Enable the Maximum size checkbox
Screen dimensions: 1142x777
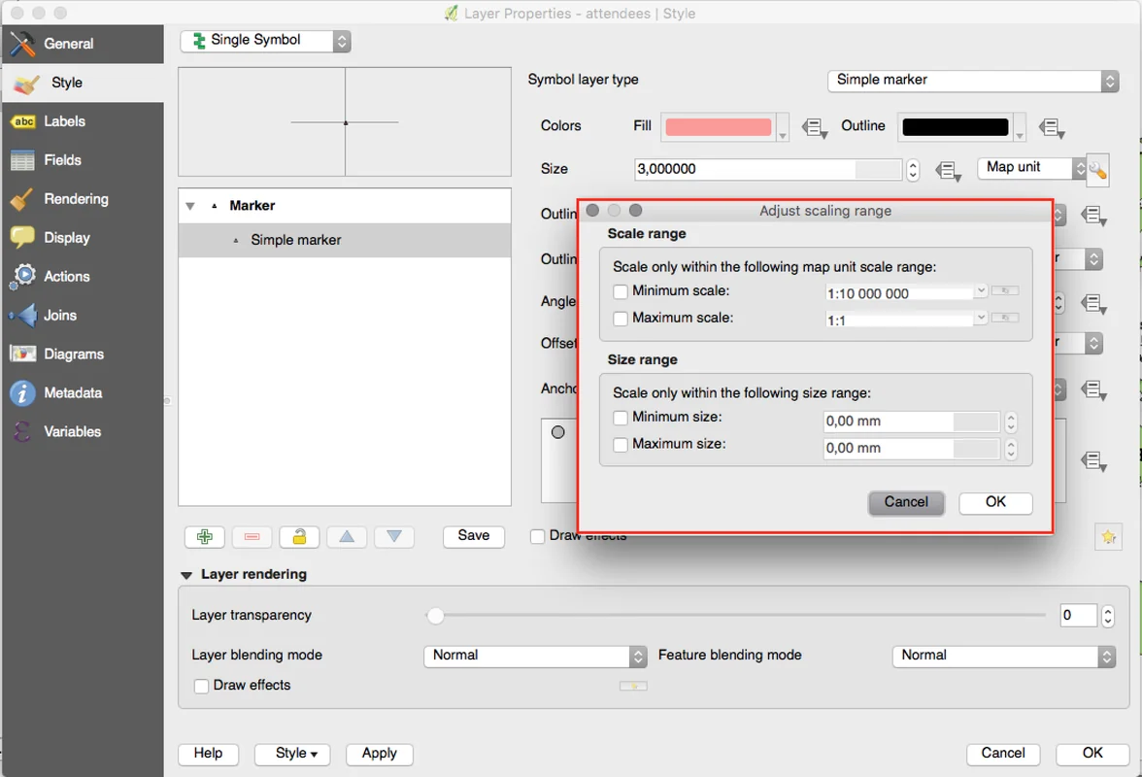pos(621,445)
